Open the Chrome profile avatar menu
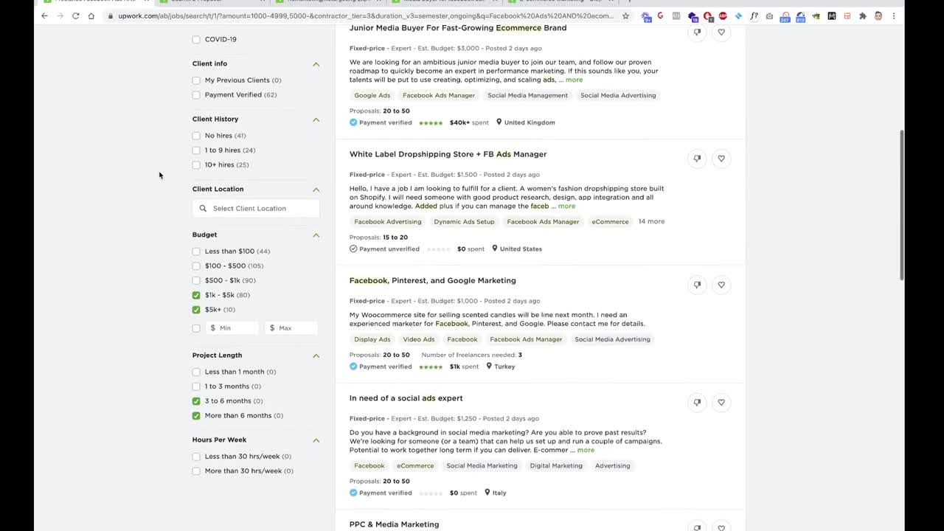The image size is (944, 531). point(878,15)
